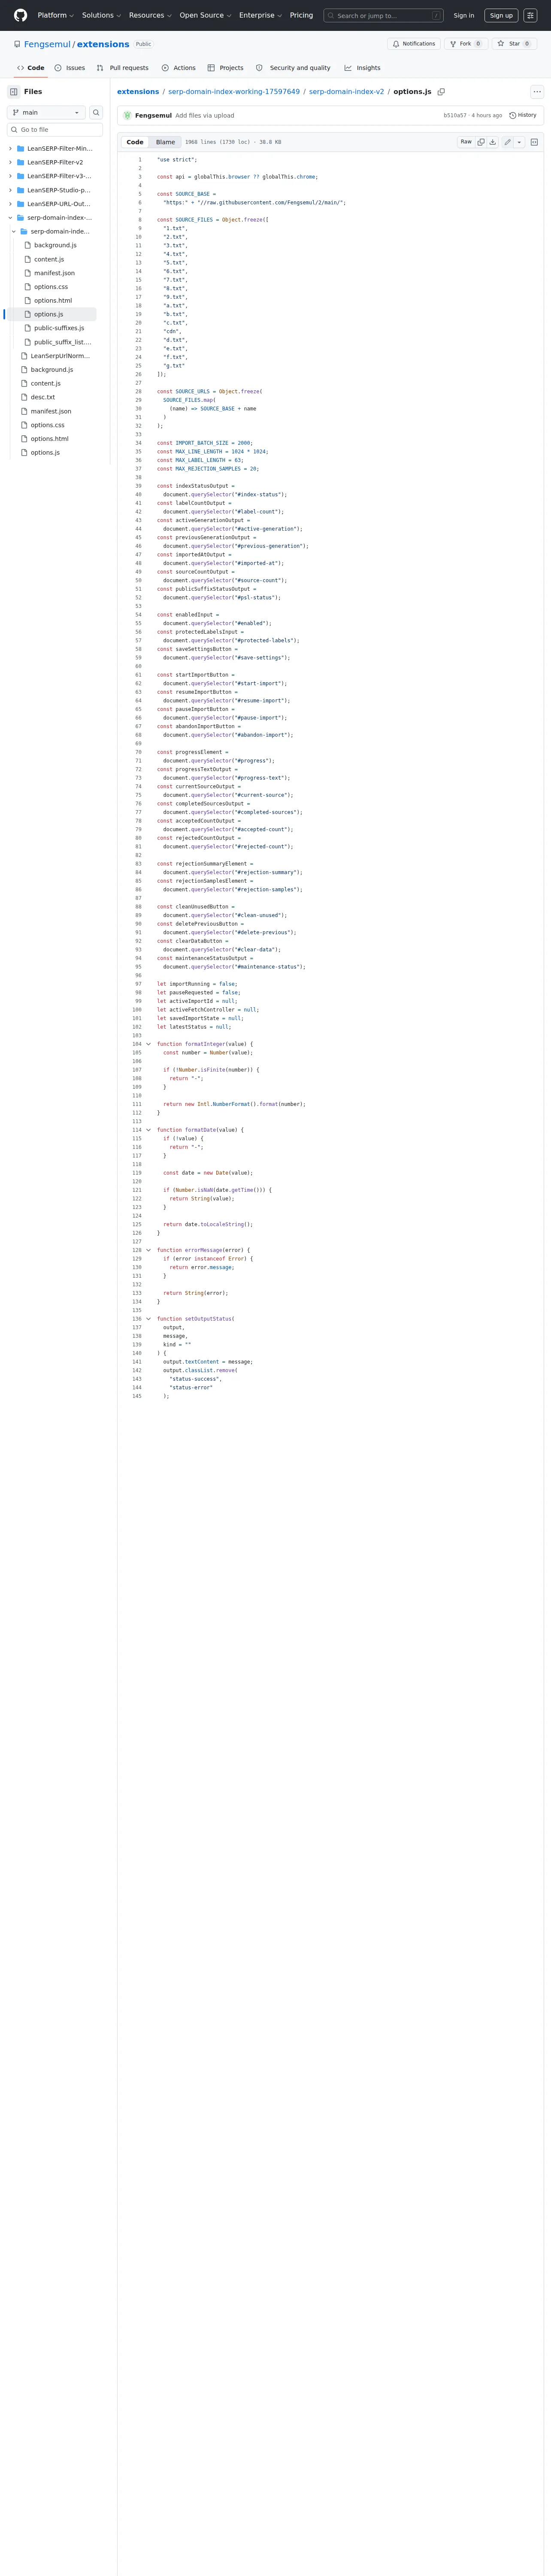Switch to the Blame view

(x=165, y=142)
